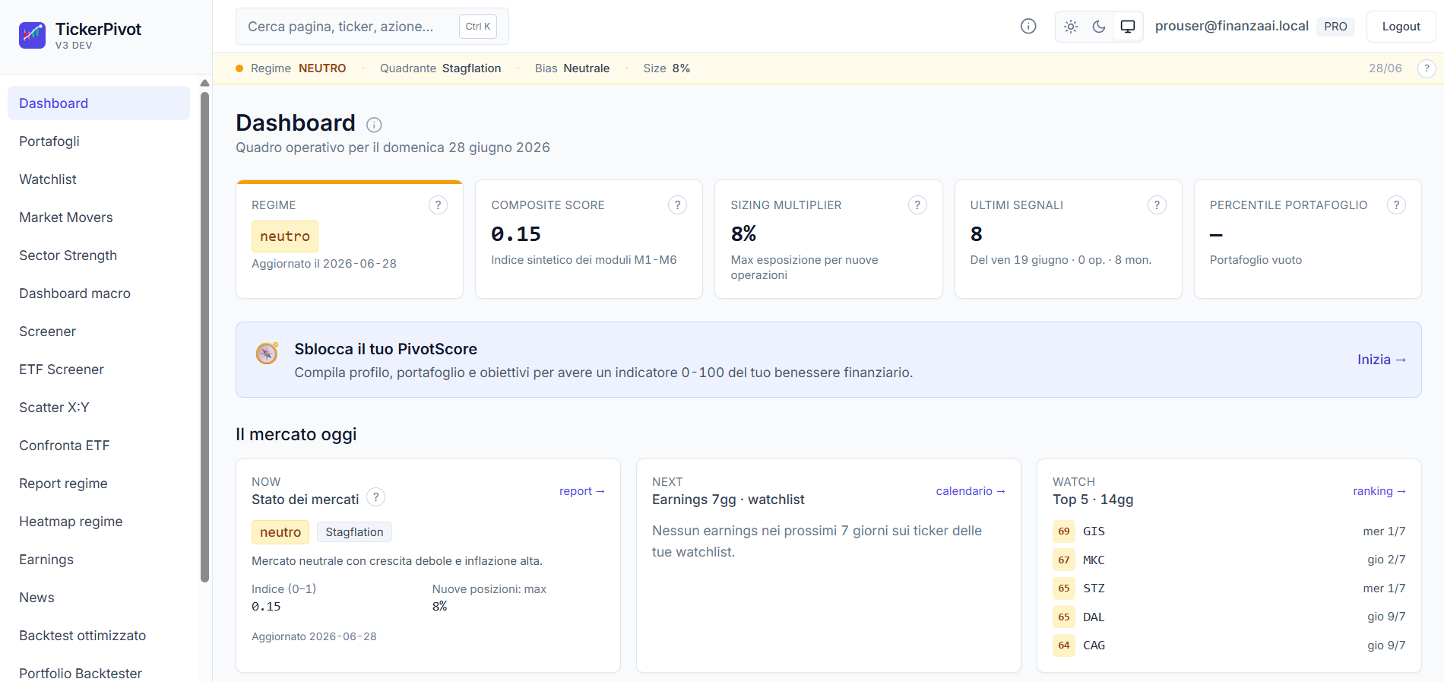Click prouser@finanzaai.local account label
This screenshot has width=1444, height=682.
pyautogui.click(x=1231, y=26)
